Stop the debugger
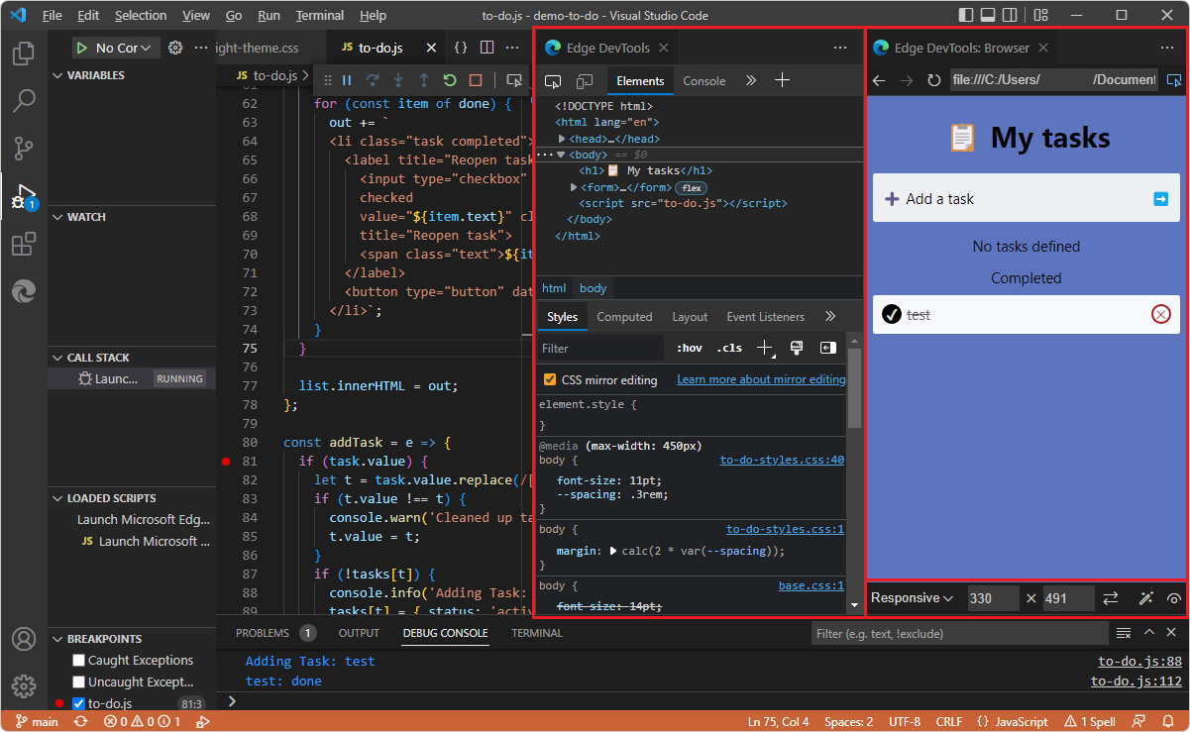Image resolution: width=1190 pixels, height=732 pixels. (477, 81)
